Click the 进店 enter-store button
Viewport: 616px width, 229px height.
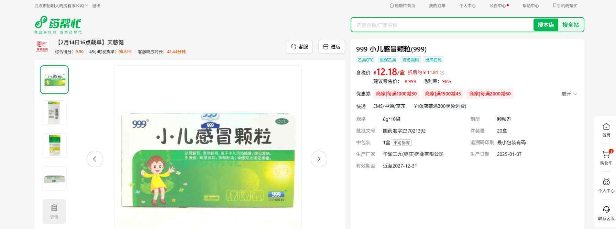click(x=332, y=47)
